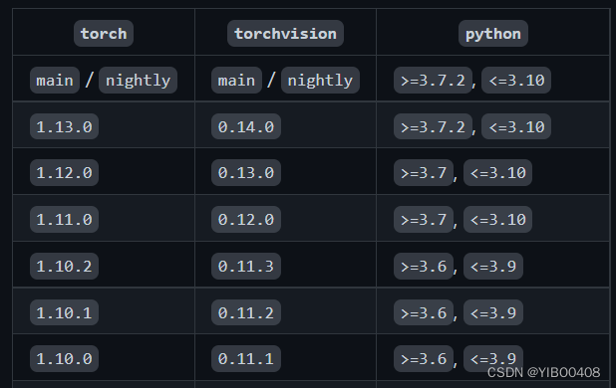616x388 pixels.
Task: Click torchvision version 0.11.2
Action: 246,312
